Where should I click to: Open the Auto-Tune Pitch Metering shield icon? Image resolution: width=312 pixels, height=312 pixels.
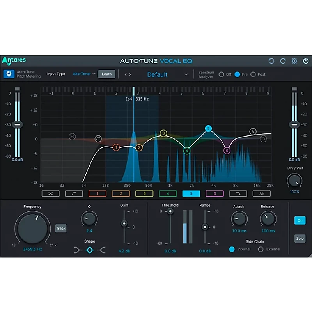point(9,74)
